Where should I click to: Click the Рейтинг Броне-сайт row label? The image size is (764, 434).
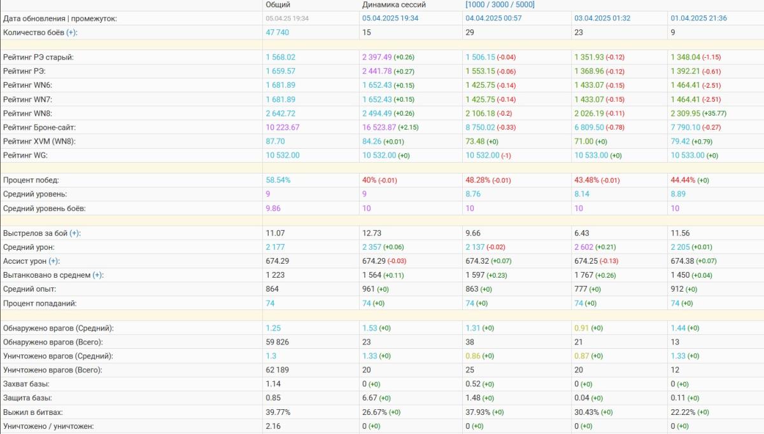pos(39,127)
